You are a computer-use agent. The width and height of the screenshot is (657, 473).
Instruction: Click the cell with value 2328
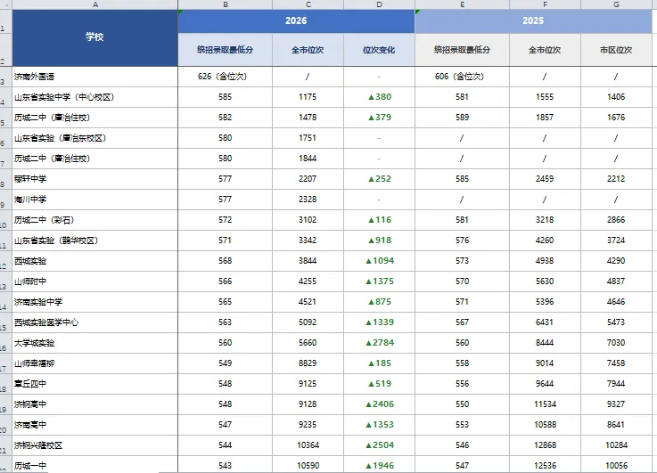coord(308,200)
